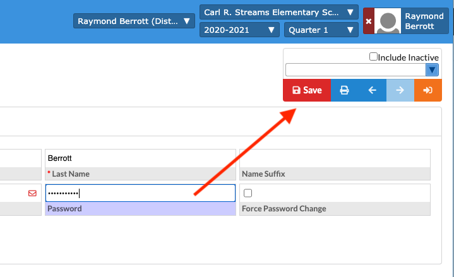Go to next record with right arrow
454x277 pixels.
[x=400, y=90]
